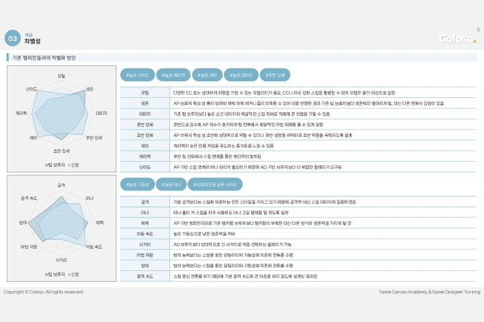Image resolution: width=484 pixels, height=322 pixels.
Task: Click the 기존 챔피언들과의 차별화 방안 heading bar
Action: point(242,58)
